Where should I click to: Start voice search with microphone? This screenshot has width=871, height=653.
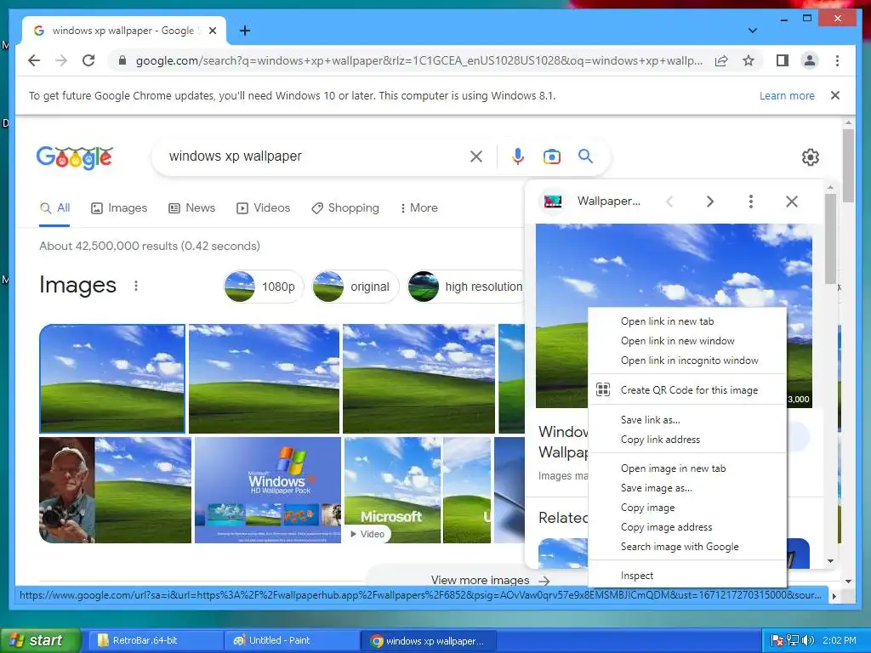pyautogui.click(x=518, y=156)
